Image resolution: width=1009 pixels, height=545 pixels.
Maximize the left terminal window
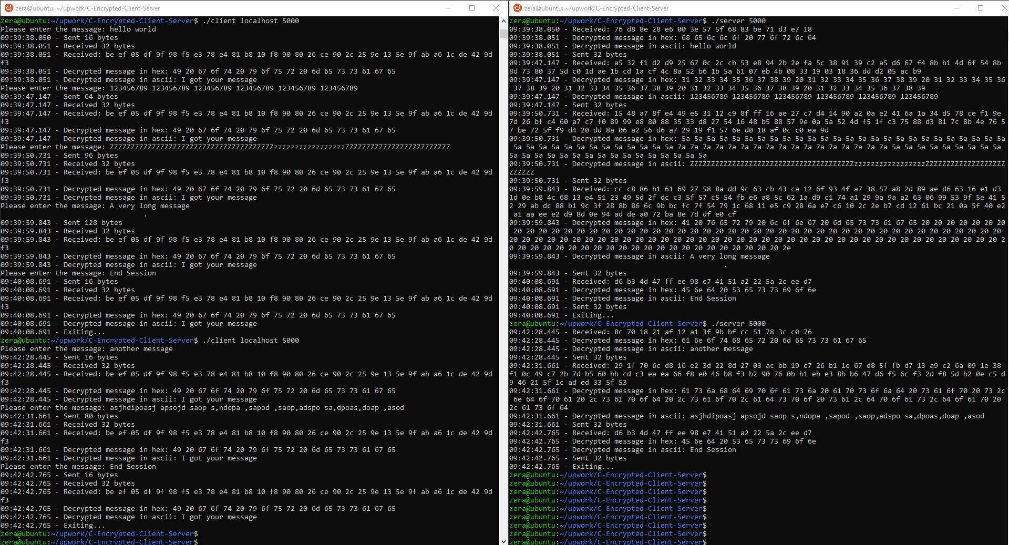click(x=472, y=8)
